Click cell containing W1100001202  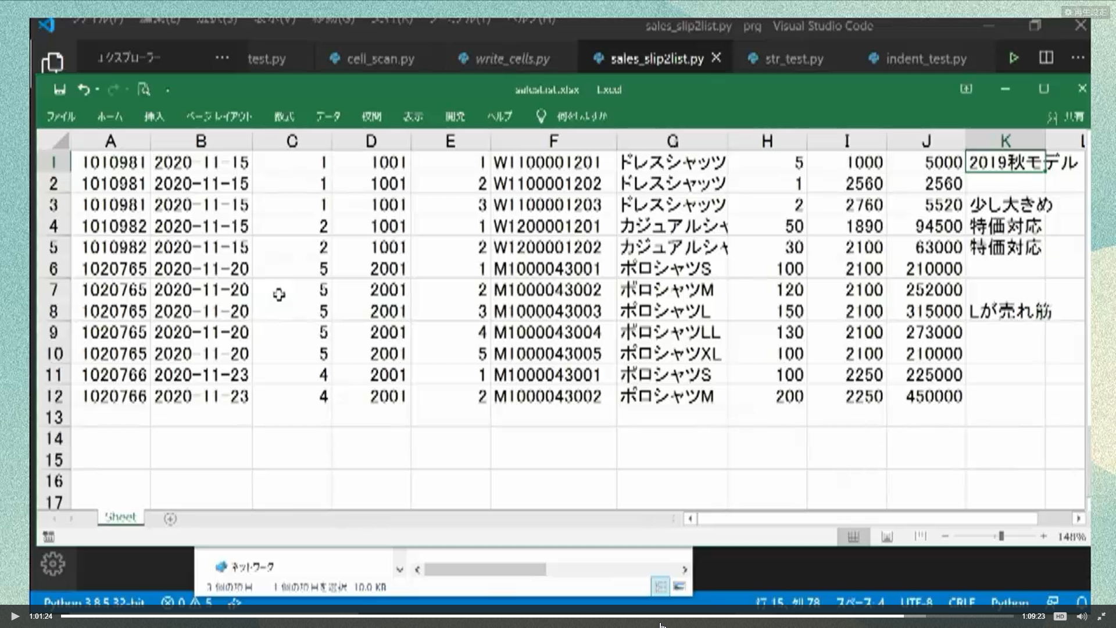(x=553, y=184)
